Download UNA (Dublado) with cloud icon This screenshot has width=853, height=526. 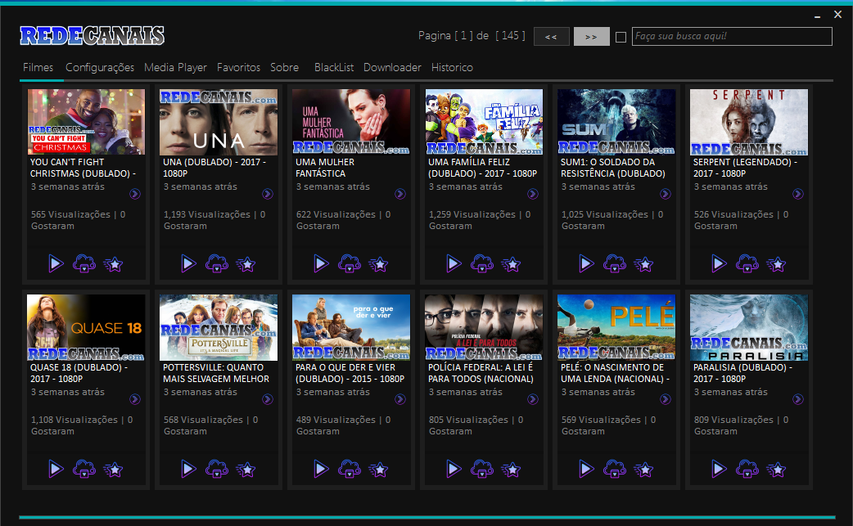click(x=217, y=264)
